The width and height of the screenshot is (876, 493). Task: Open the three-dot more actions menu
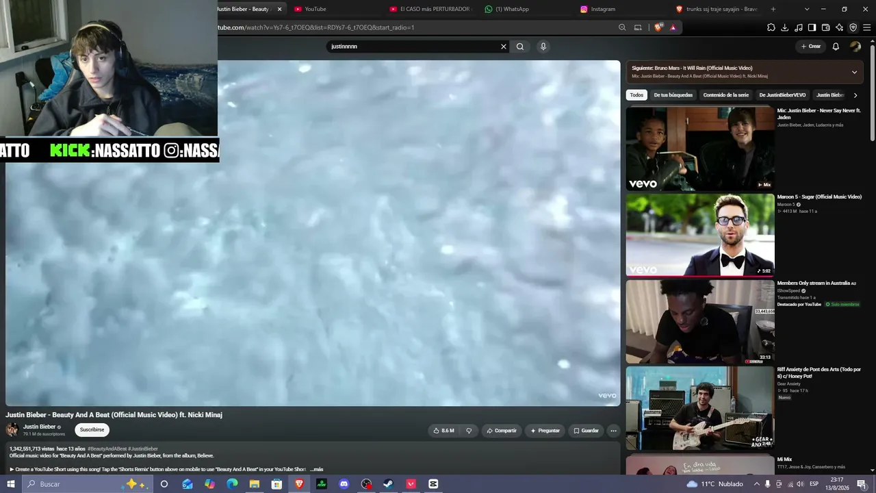(x=613, y=431)
